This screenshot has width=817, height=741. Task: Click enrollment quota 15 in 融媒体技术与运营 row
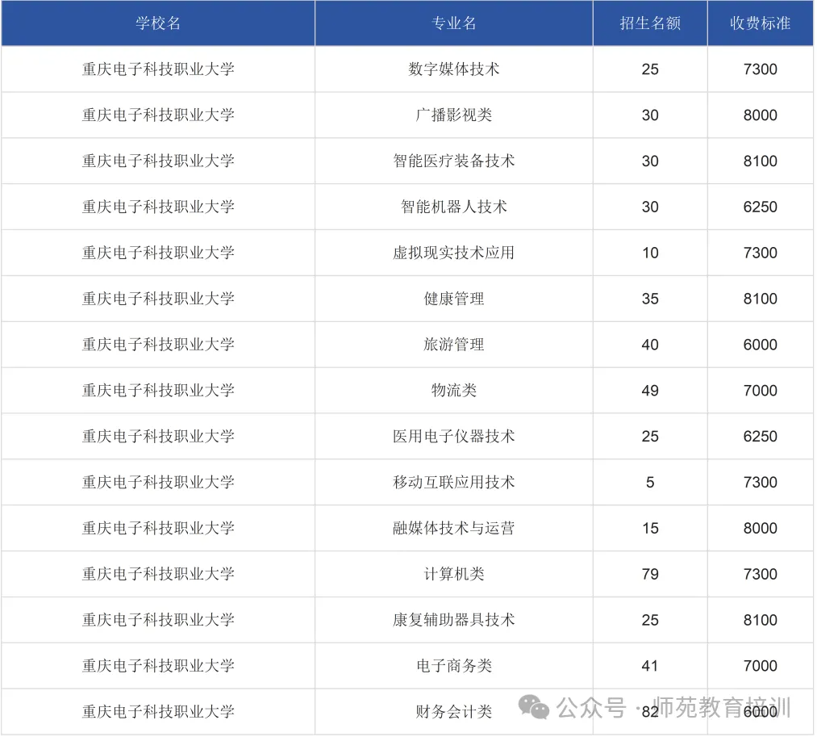pos(650,528)
